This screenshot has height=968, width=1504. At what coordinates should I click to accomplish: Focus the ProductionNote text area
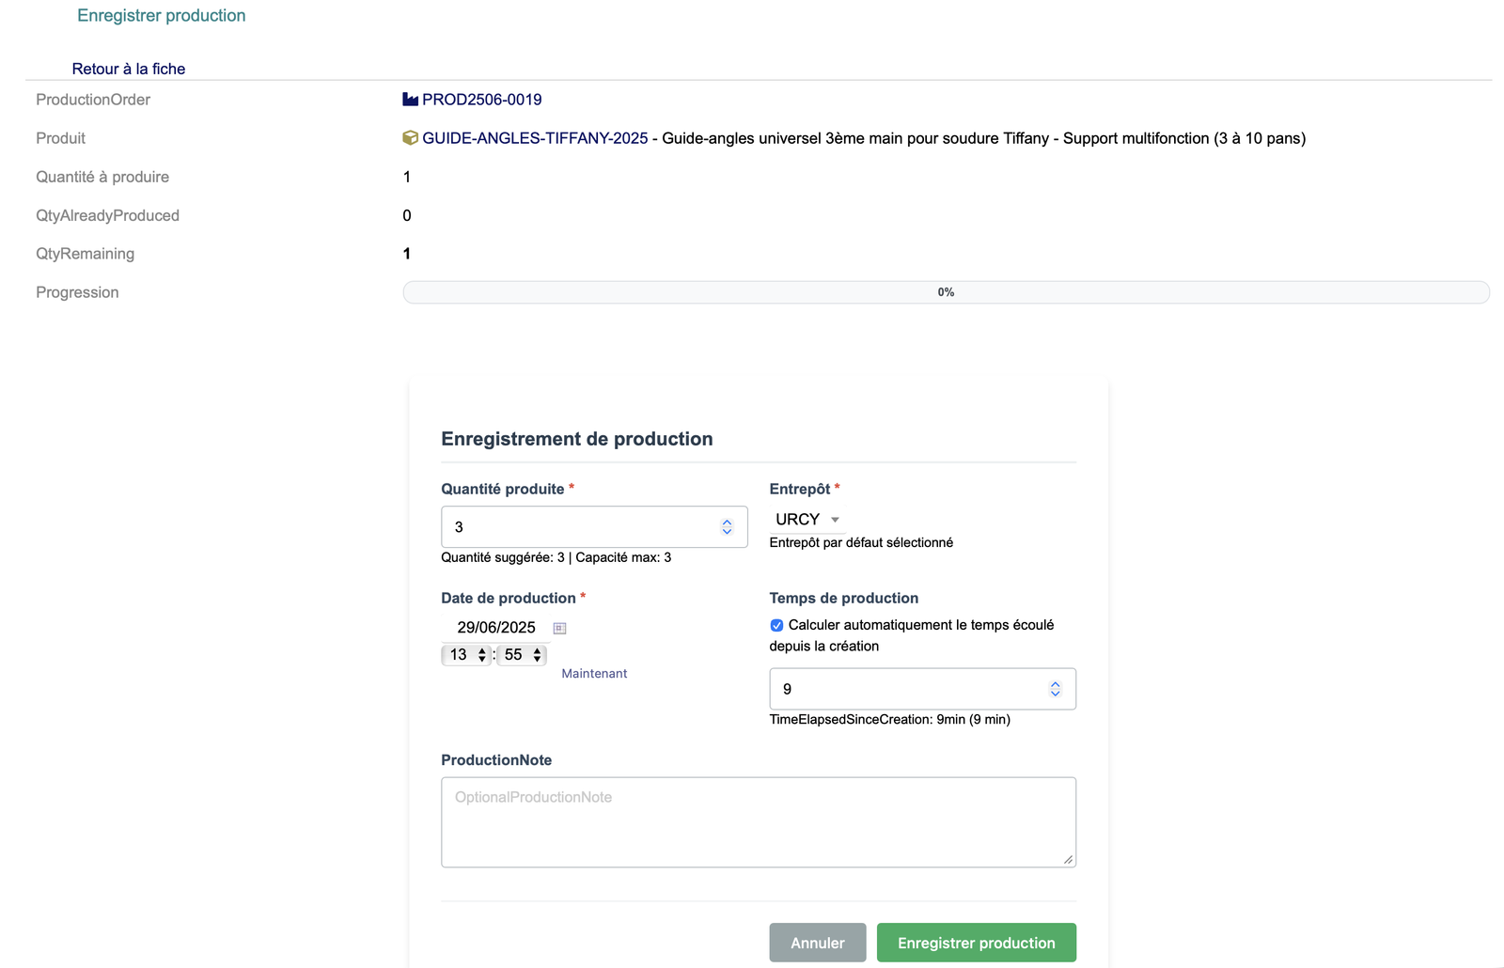[758, 821]
